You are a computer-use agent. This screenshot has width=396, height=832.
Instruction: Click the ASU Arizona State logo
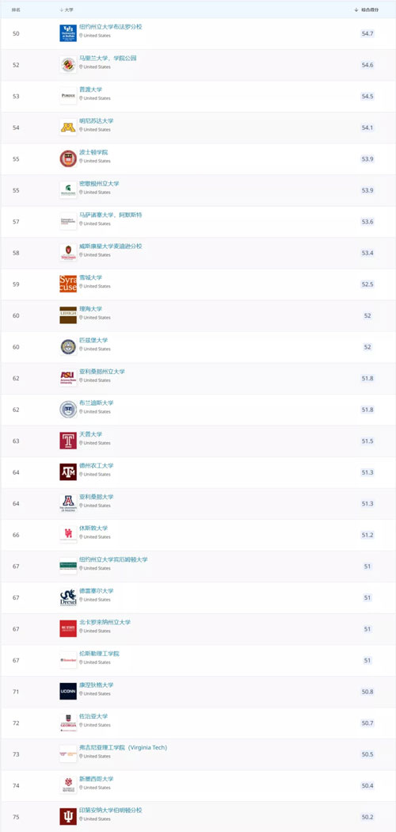coord(68,377)
